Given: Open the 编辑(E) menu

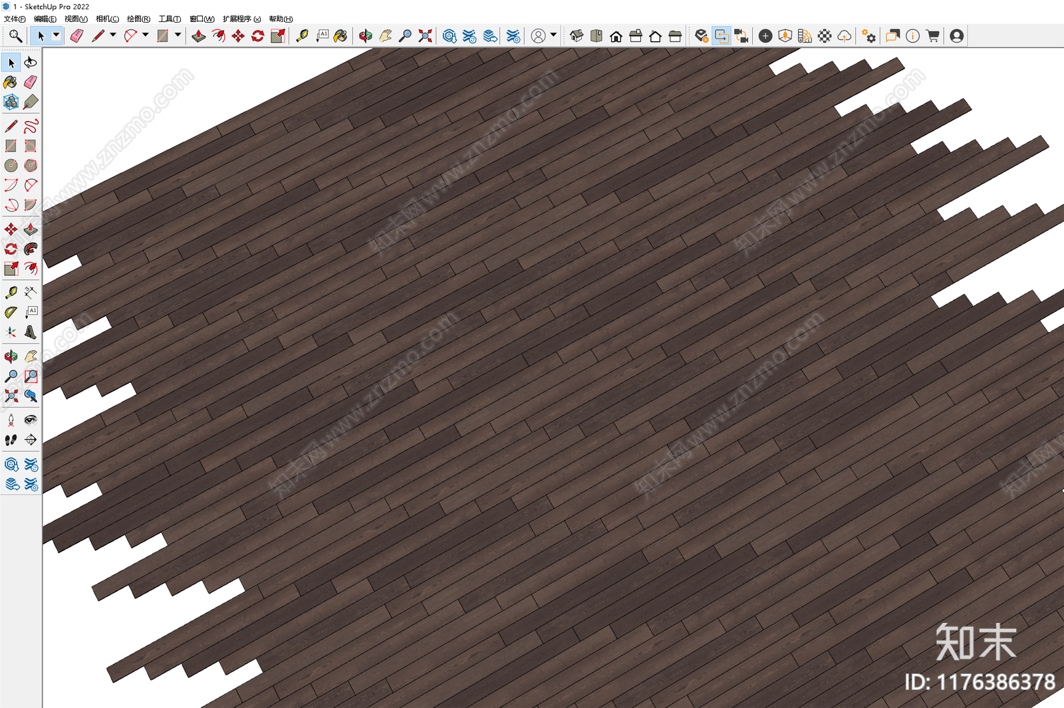Looking at the screenshot, I should (x=45, y=19).
